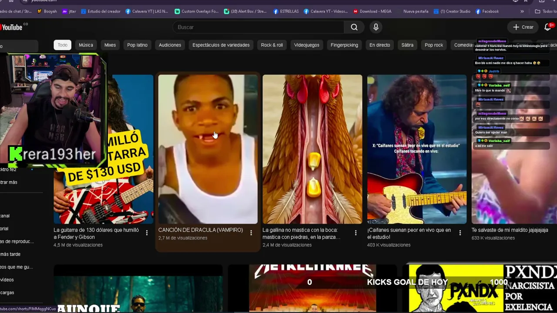Click the magnifying glass search button

(x=354, y=27)
